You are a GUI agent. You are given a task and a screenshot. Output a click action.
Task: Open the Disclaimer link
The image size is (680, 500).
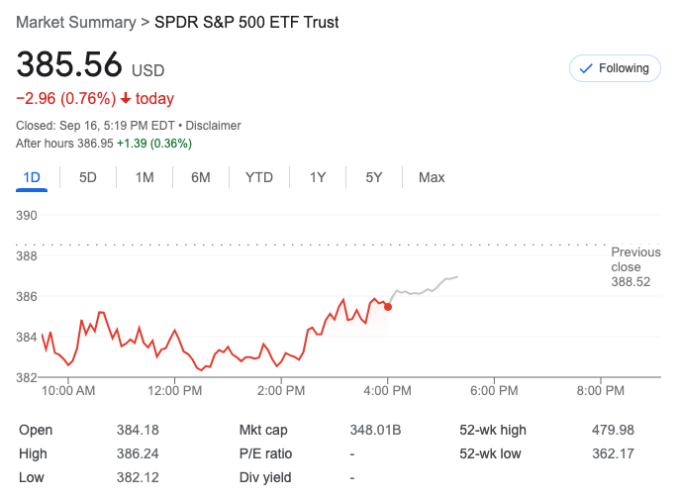(x=213, y=126)
